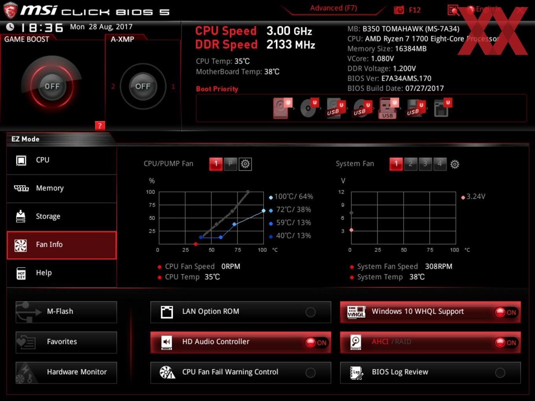Select the hard disk boot priority icon
The width and height of the screenshot is (535, 401).
point(282,108)
